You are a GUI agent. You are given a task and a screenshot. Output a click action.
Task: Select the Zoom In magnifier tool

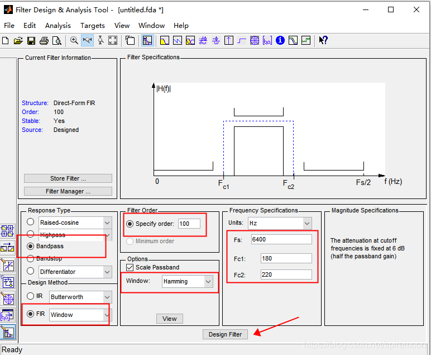coord(74,40)
